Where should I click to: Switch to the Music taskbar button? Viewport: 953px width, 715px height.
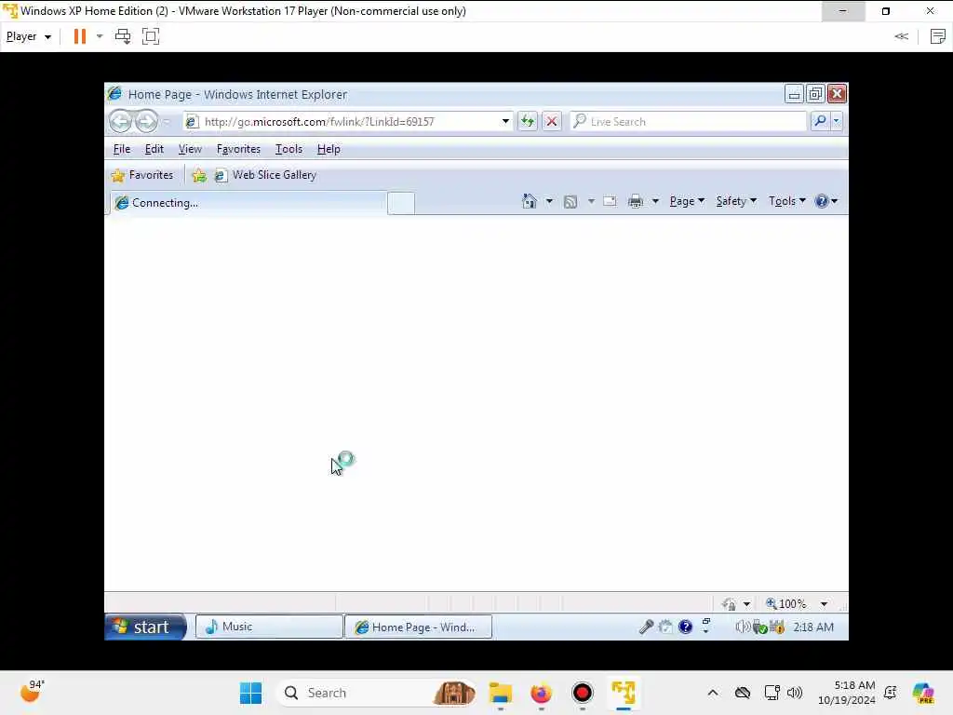(x=269, y=627)
